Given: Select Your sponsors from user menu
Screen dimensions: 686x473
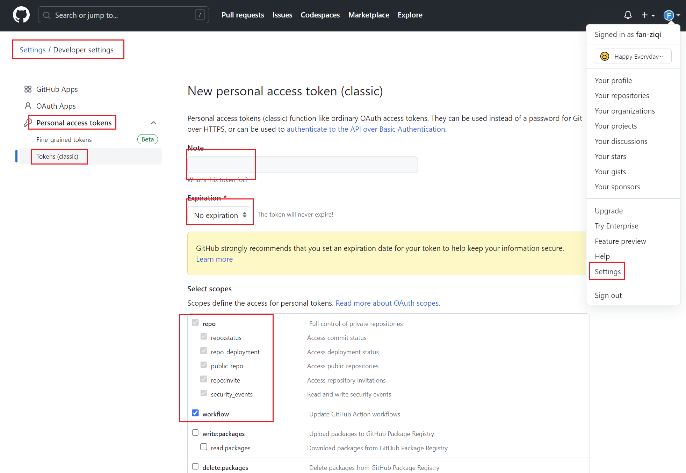Looking at the screenshot, I should coord(618,187).
